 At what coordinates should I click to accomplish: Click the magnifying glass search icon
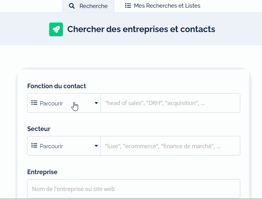coord(72,6)
